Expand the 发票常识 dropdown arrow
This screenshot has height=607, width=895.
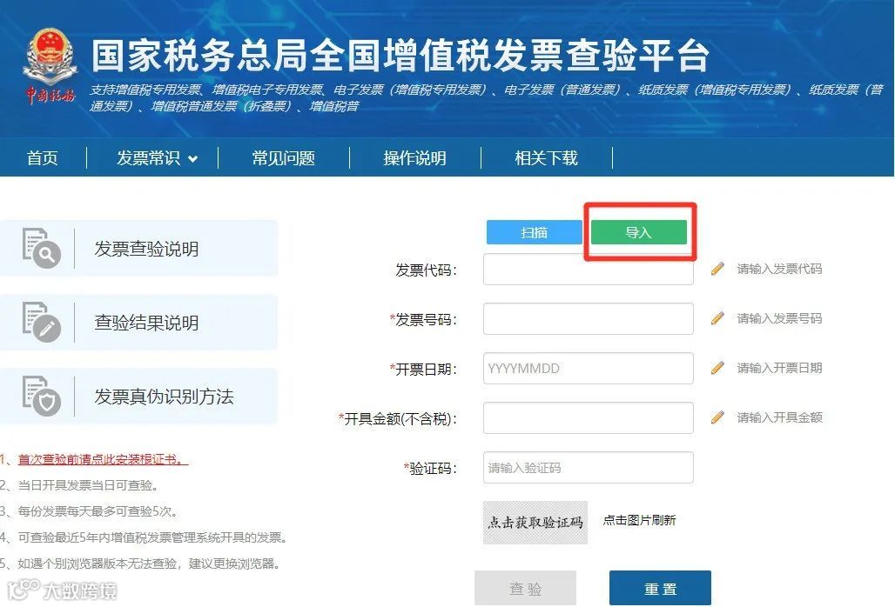[x=193, y=159]
